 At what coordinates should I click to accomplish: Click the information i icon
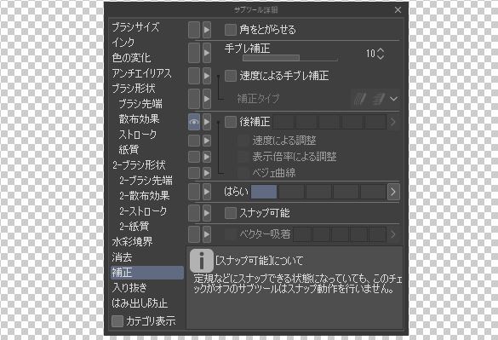click(202, 261)
